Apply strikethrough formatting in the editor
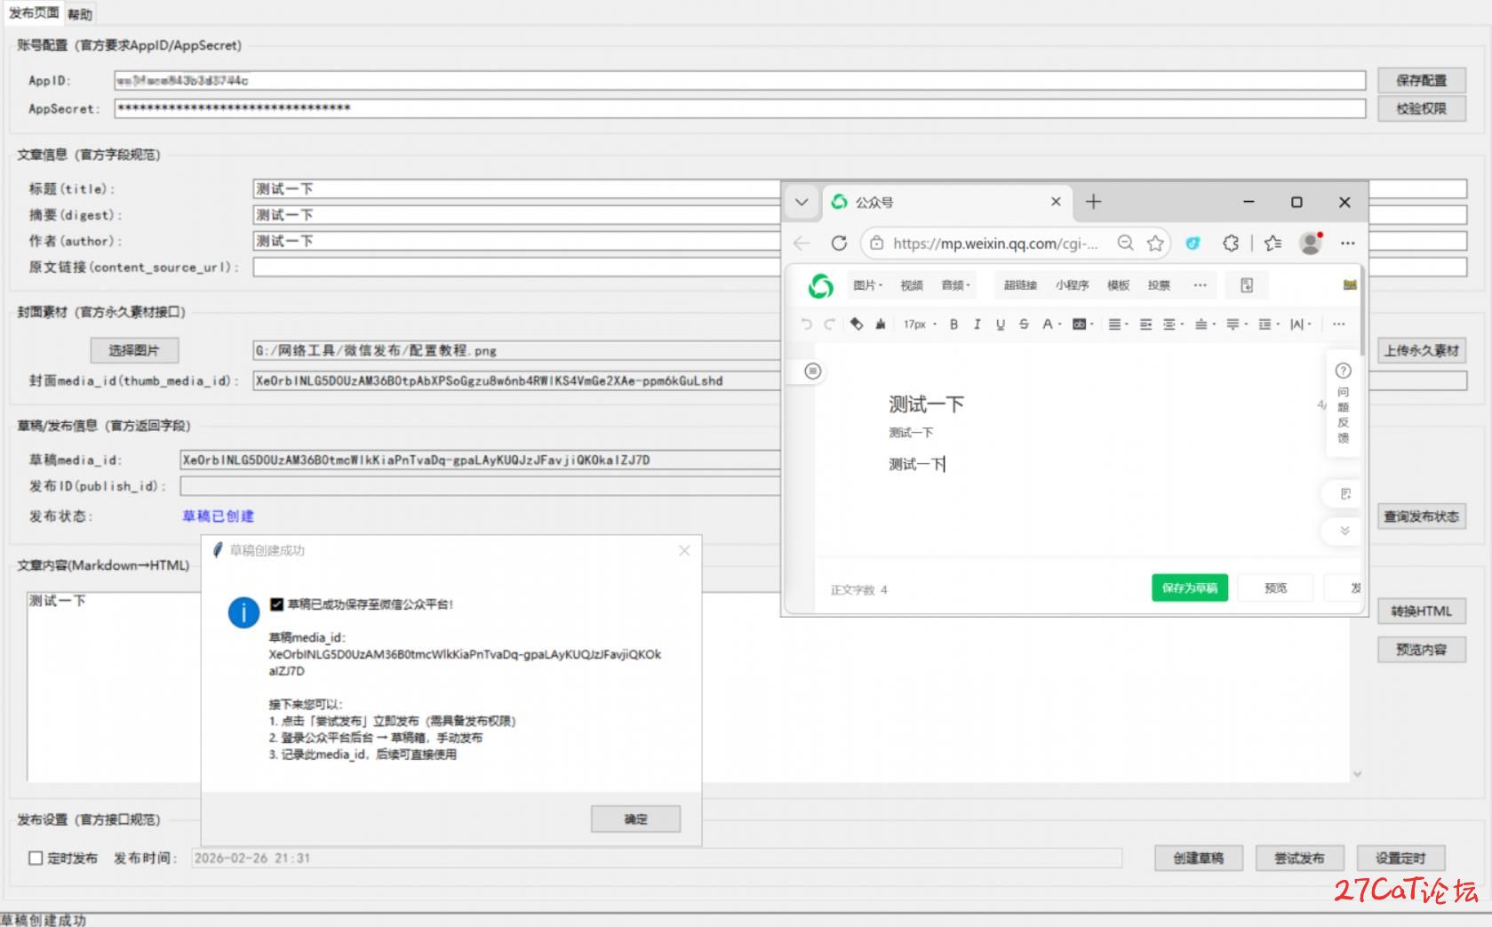 (x=1024, y=324)
